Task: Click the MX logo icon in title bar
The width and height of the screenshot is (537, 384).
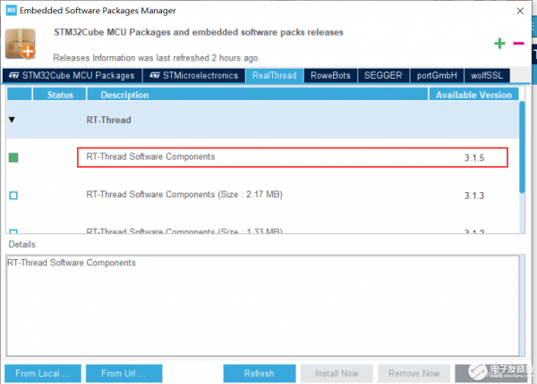Action: (x=12, y=10)
